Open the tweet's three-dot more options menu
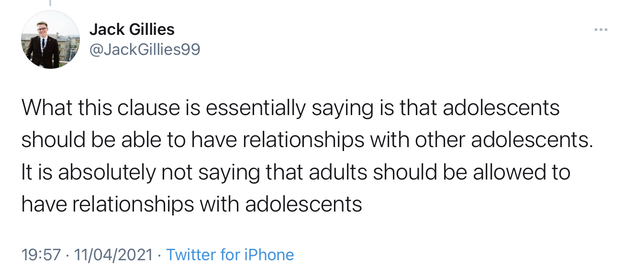 point(601,30)
